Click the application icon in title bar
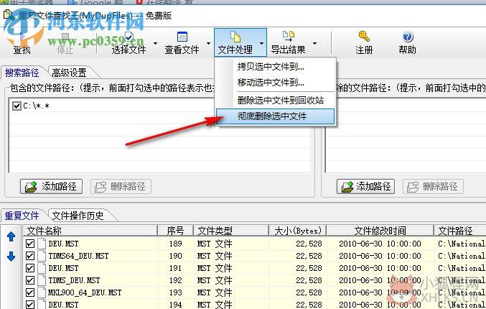Screen dimensions: 486x309 9,15
